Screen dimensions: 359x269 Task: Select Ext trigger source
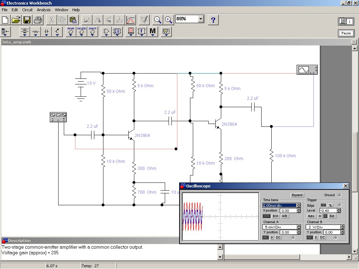tap(332, 216)
